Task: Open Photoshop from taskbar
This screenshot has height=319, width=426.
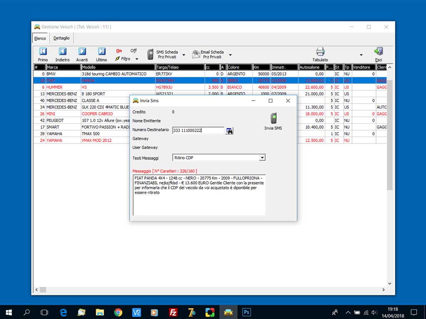Action: tap(246, 312)
